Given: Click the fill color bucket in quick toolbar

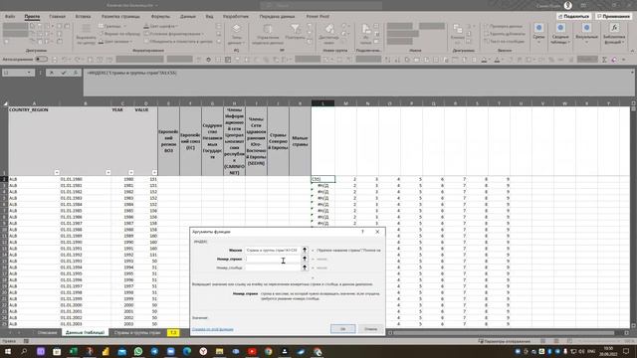Looking at the screenshot, I should point(484,60).
